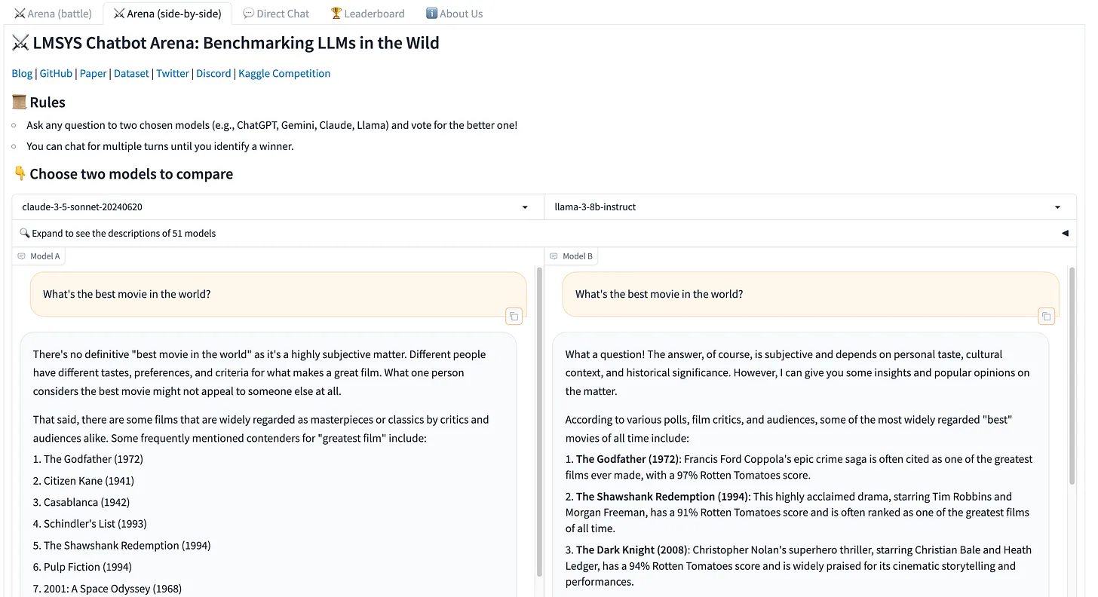Open the Dataset link
1098x597 pixels.
click(x=131, y=73)
